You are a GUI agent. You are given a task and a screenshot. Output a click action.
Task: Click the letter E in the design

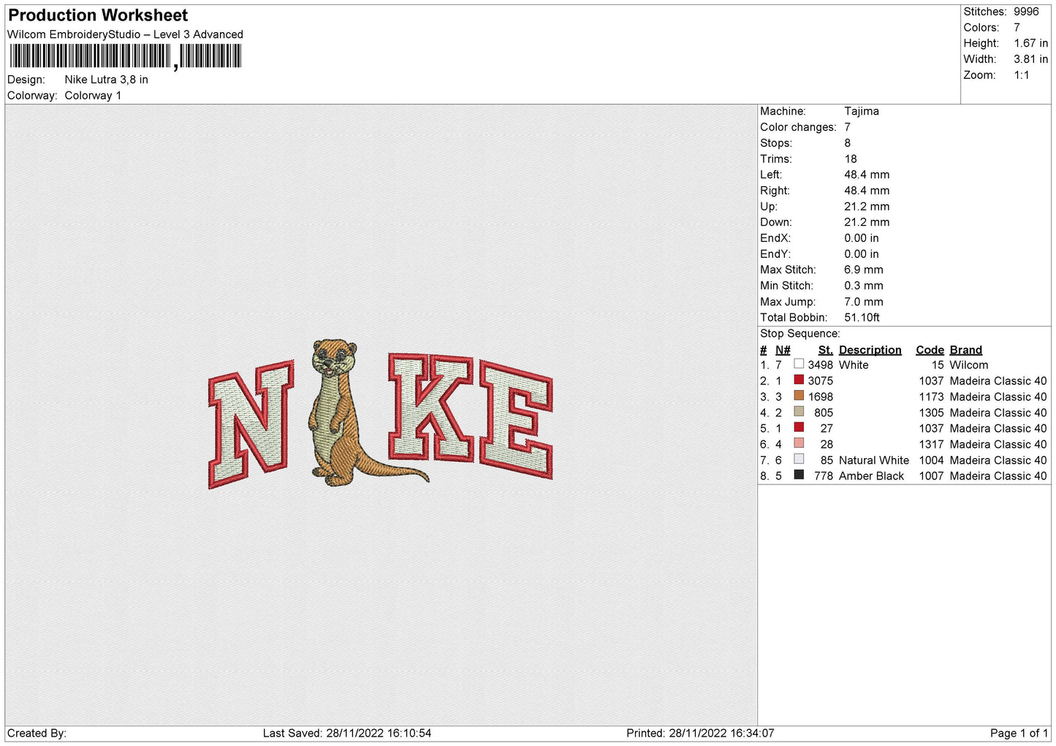point(516,421)
